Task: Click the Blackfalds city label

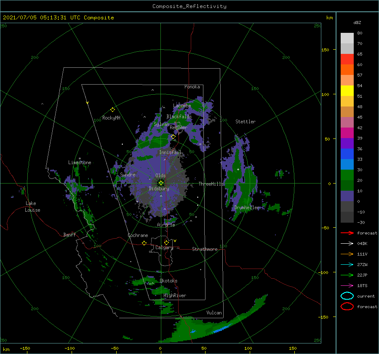Action: [179, 117]
